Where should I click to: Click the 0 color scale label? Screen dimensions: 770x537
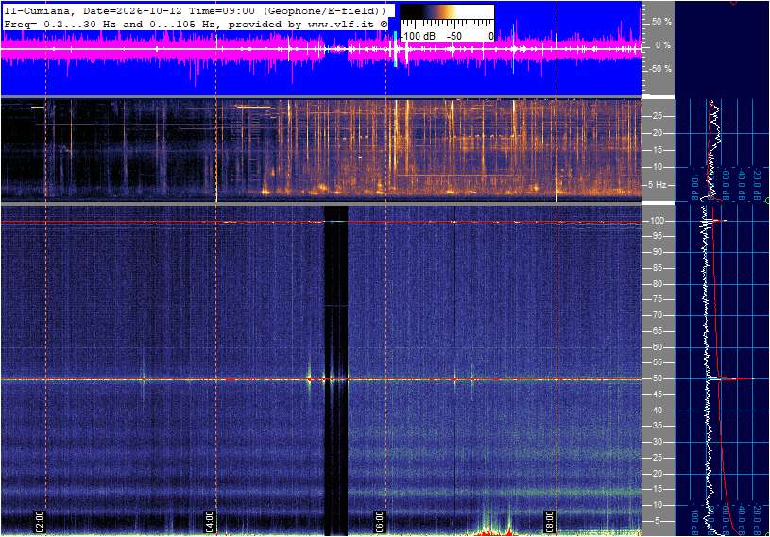click(x=490, y=36)
